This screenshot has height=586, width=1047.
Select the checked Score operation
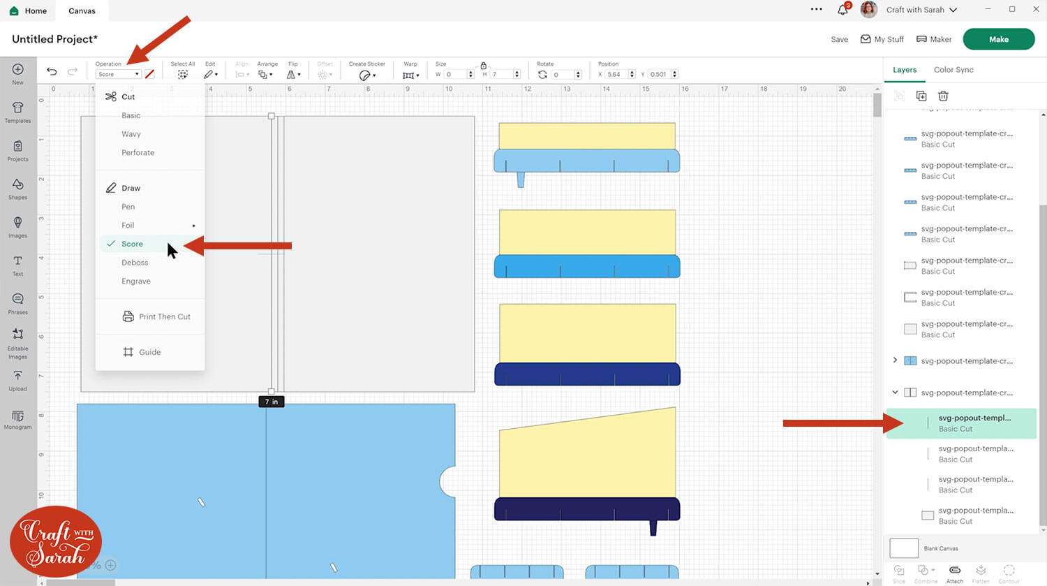coord(132,244)
